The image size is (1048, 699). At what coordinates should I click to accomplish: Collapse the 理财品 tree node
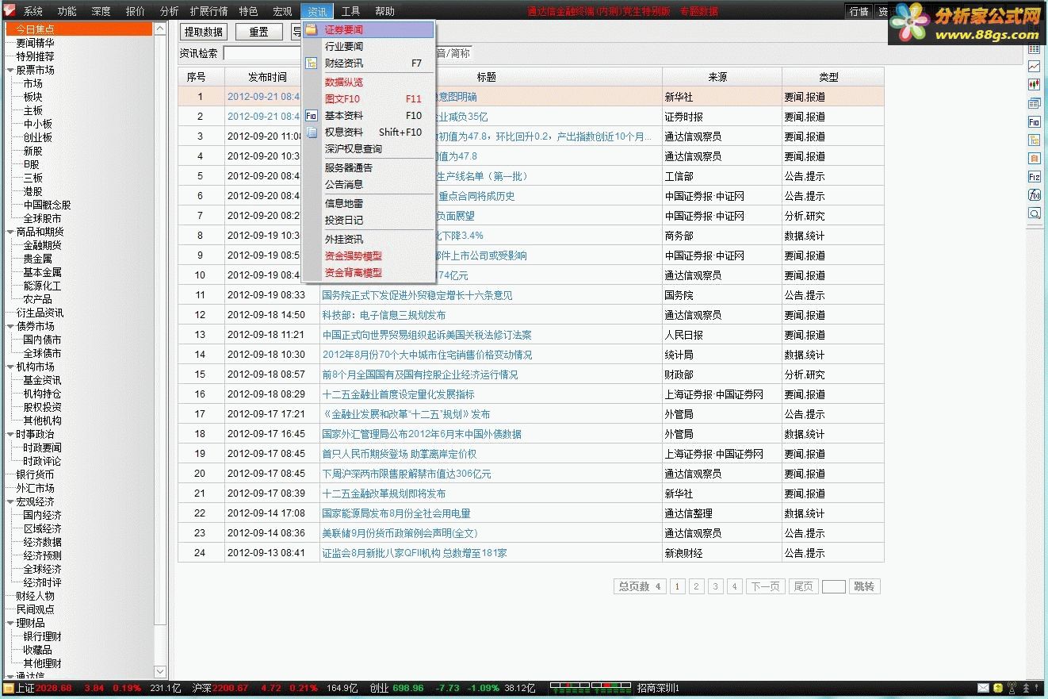(x=10, y=623)
